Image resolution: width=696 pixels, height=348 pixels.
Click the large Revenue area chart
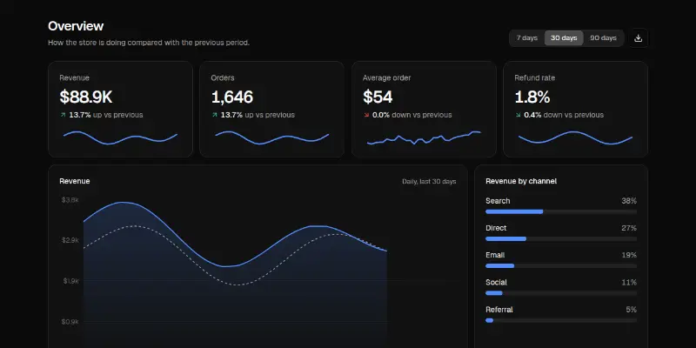[x=235, y=273]
